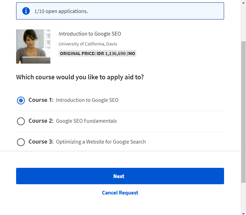Click the Cancel Request link
Screen dimensions: 246x215
coord(120,193)
